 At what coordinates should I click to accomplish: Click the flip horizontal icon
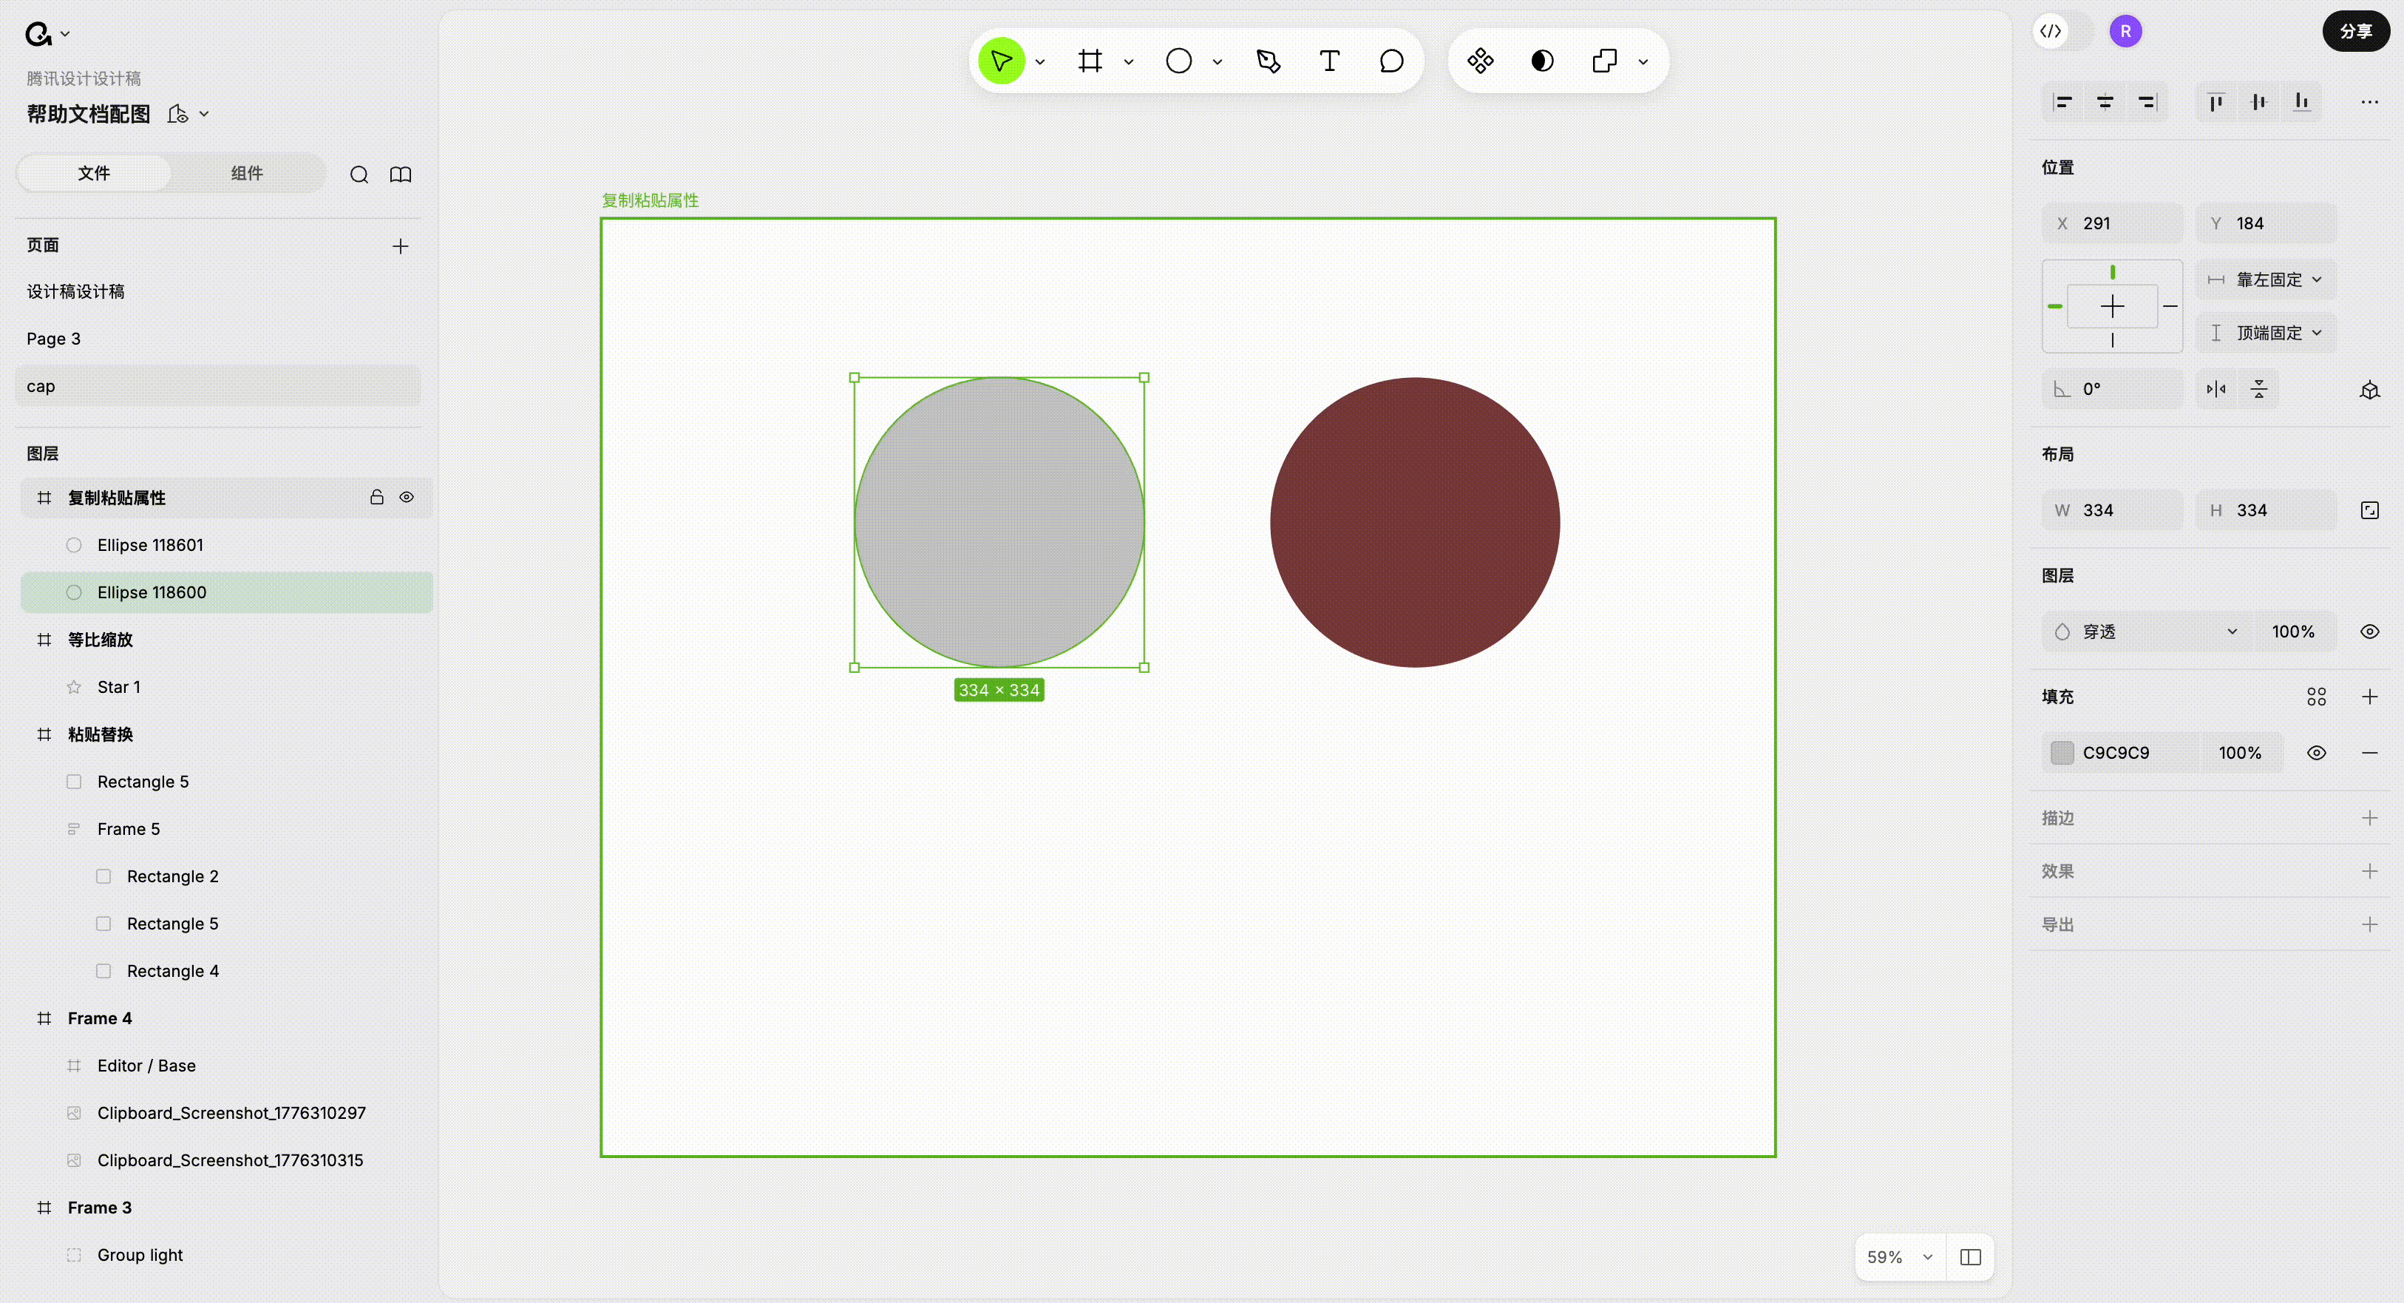click(x=2215, y=389)
